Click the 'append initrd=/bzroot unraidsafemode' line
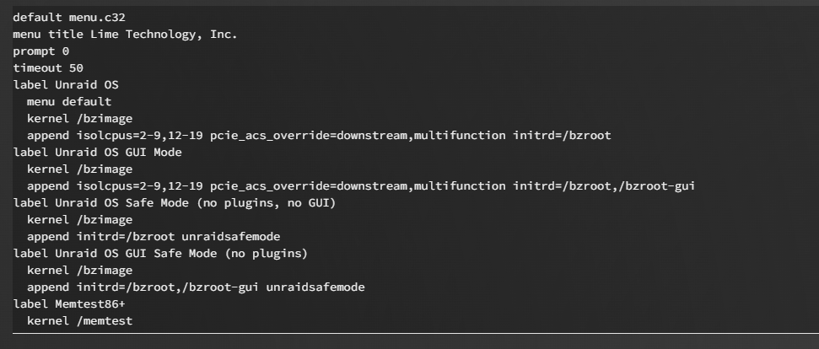The height and width of the screenshot is (349, 819). pos(154,237)
